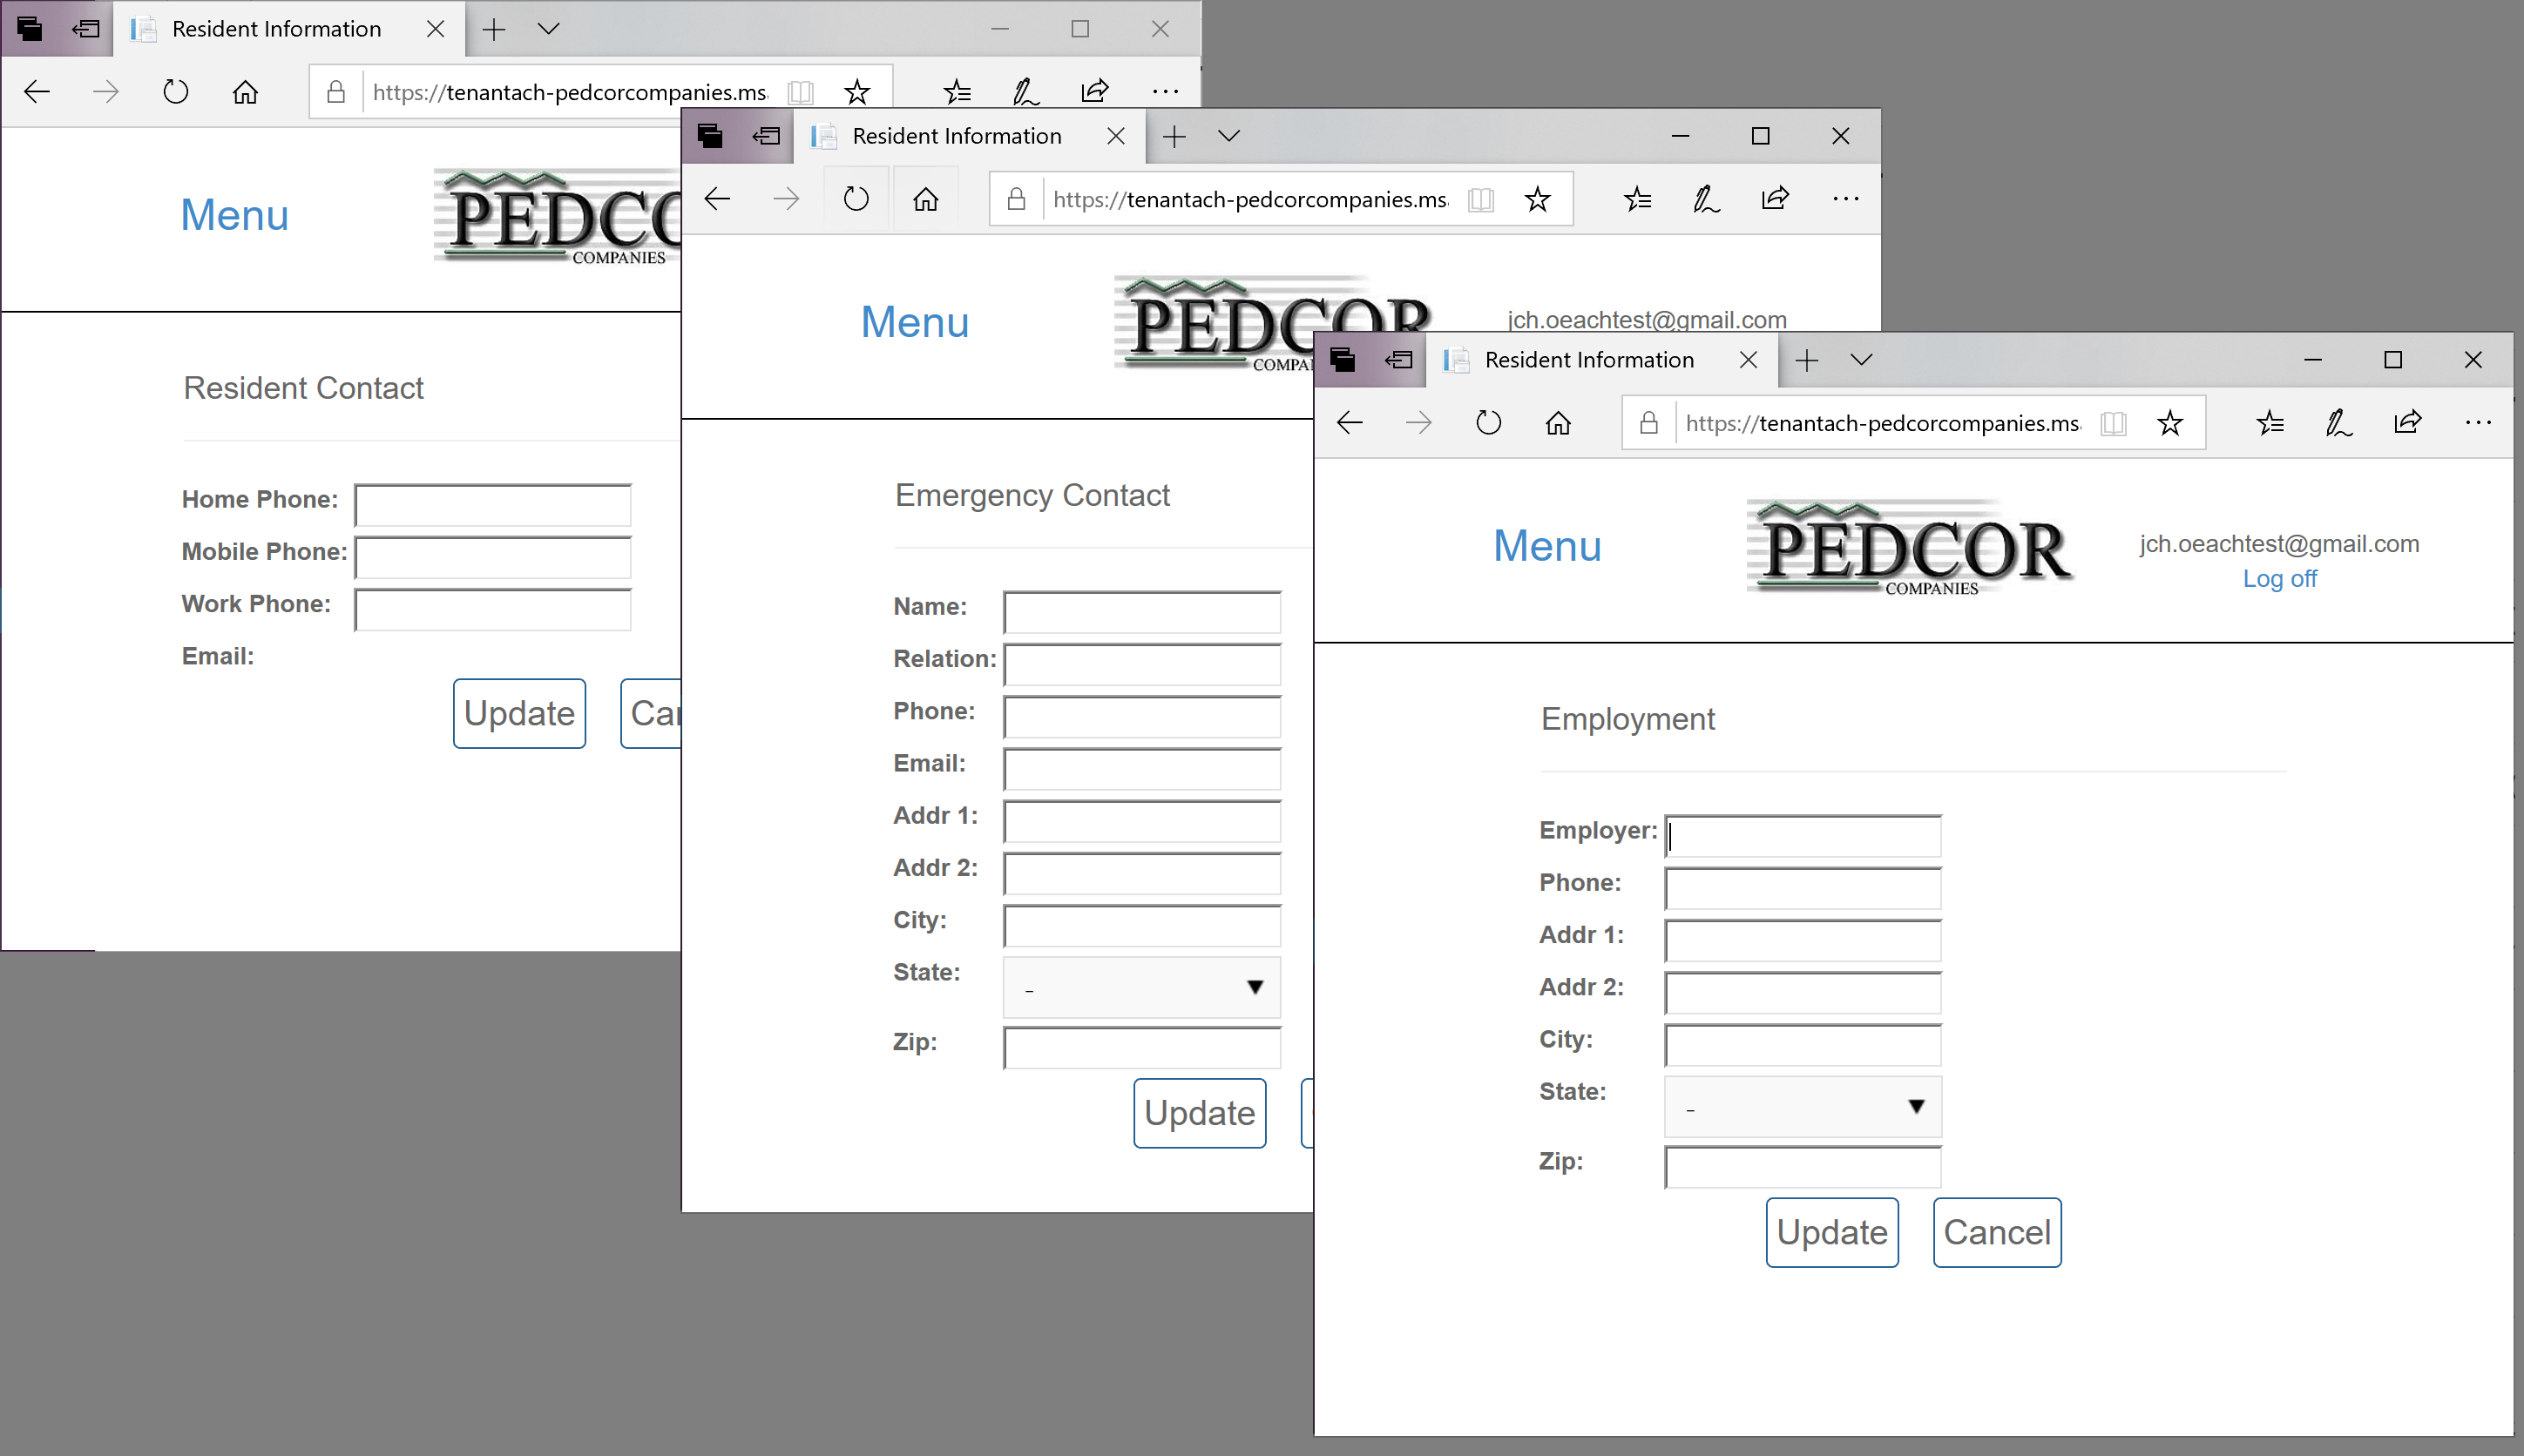Click Share icon in Emergency Contact window
This screenshot has height=1456, width=2524.
pyautogui.click(x=1775, y=199)
